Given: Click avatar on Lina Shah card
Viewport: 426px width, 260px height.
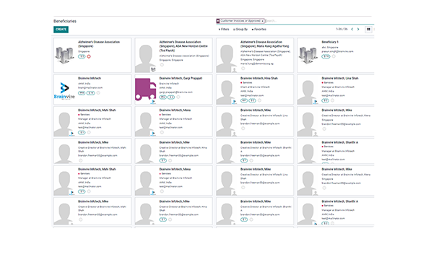Looking at the screenshot, I should click(308, 92).
